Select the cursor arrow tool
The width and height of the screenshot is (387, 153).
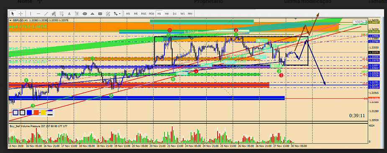(x=13, y=13)
